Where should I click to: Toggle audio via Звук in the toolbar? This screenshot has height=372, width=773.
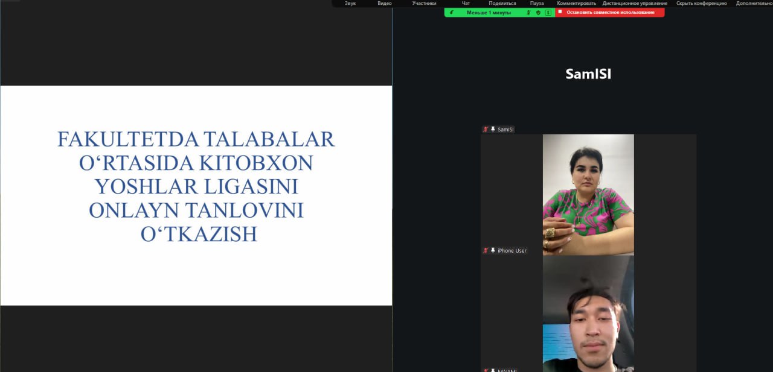click(350, 4)
